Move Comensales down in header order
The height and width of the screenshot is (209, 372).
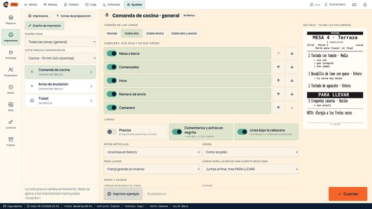[x=292, y=67]
